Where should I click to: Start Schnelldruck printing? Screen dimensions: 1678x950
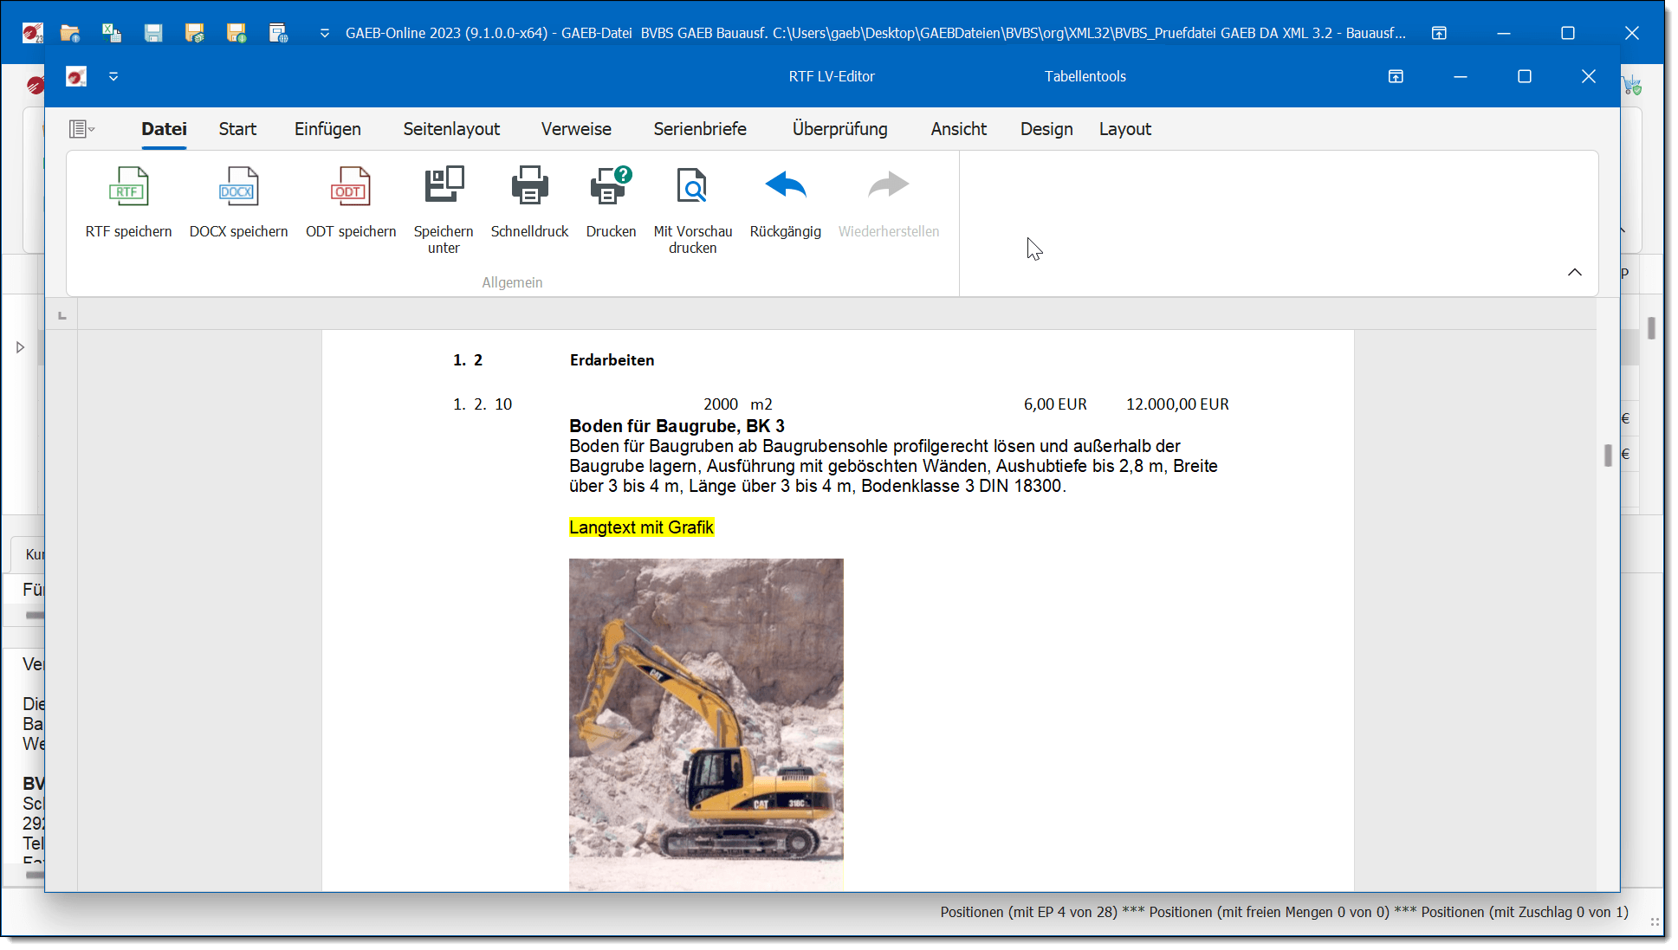coord(529,186)
